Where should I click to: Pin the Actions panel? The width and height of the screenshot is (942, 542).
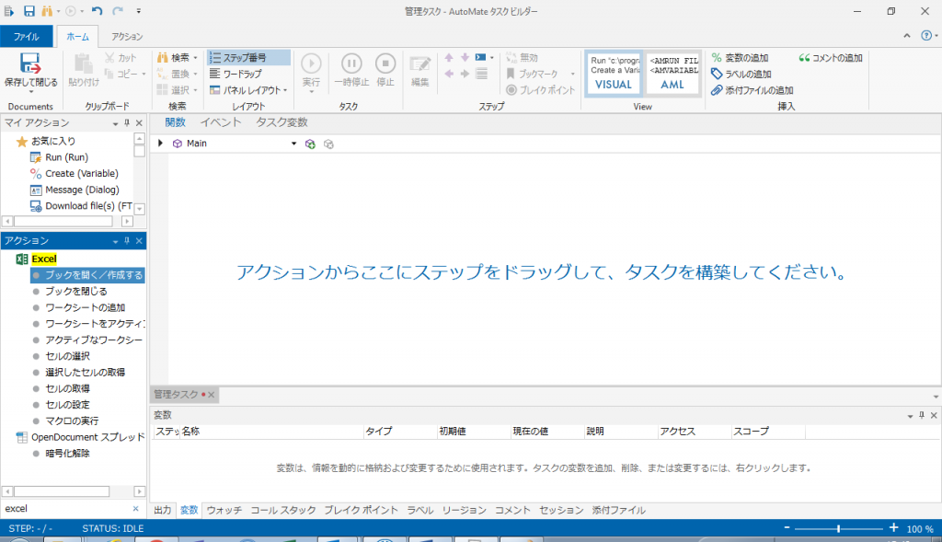pos(127,241)
